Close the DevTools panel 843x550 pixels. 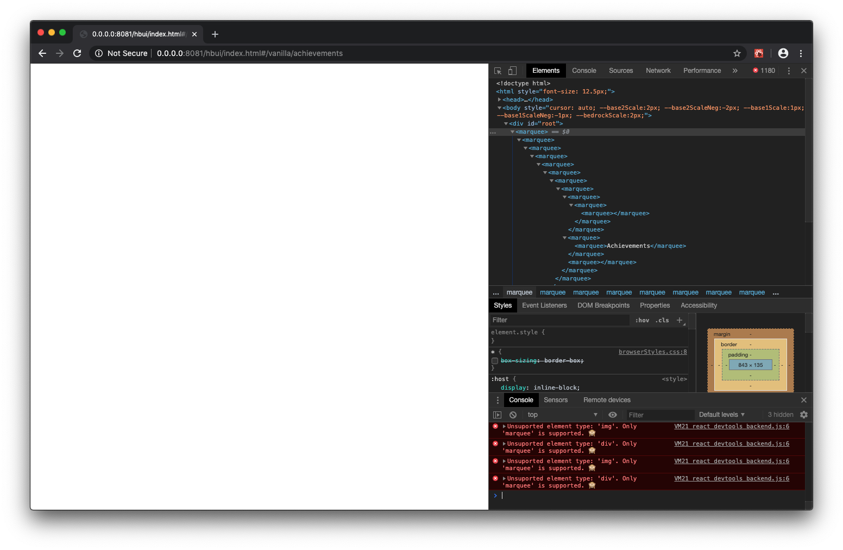tap(804, 71)
